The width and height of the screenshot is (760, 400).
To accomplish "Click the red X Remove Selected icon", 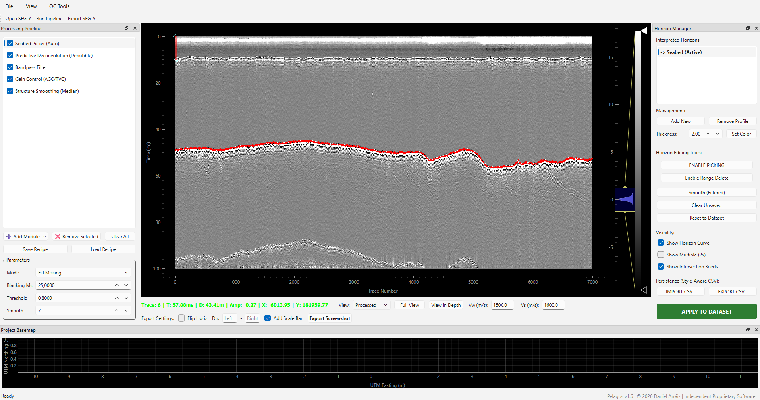I will click(57, 236).
